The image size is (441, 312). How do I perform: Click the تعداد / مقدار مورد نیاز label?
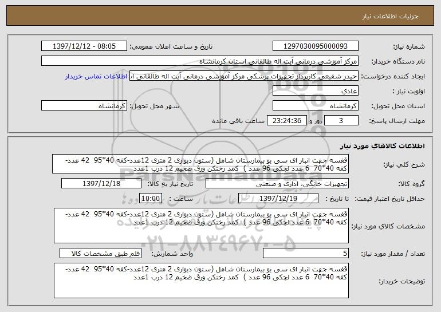[393, 254]
